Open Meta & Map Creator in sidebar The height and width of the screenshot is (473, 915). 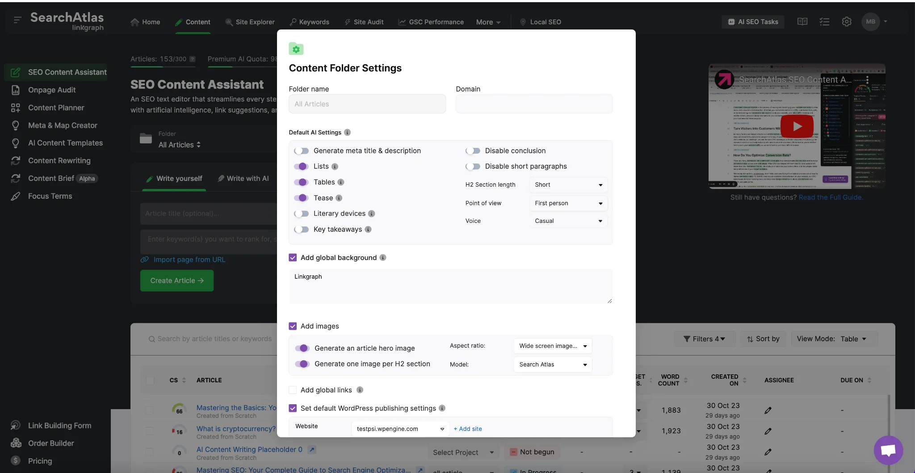(63, 126)
